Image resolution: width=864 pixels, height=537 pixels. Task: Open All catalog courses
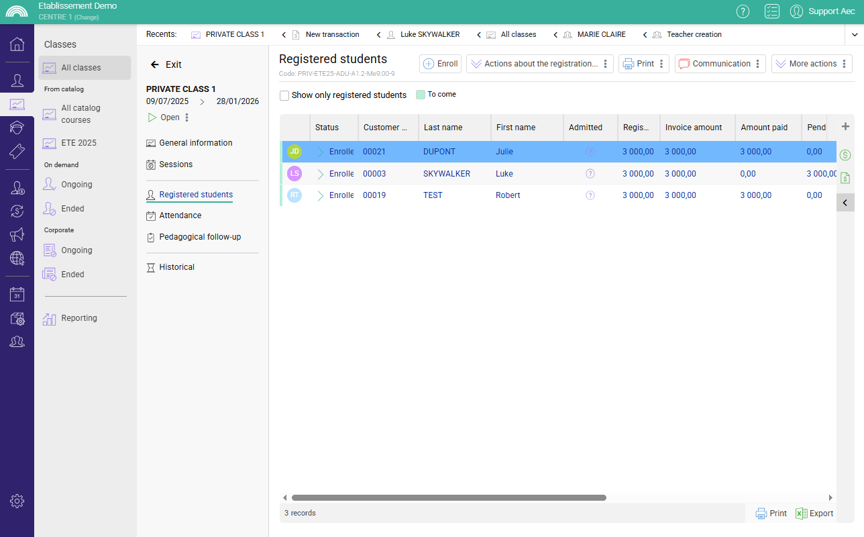85,114
